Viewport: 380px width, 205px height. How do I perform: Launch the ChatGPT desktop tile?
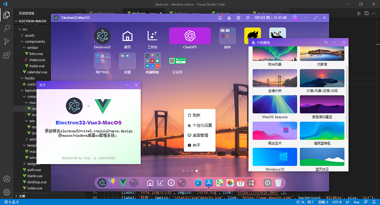pyautogui.click(x=190, y=36)
